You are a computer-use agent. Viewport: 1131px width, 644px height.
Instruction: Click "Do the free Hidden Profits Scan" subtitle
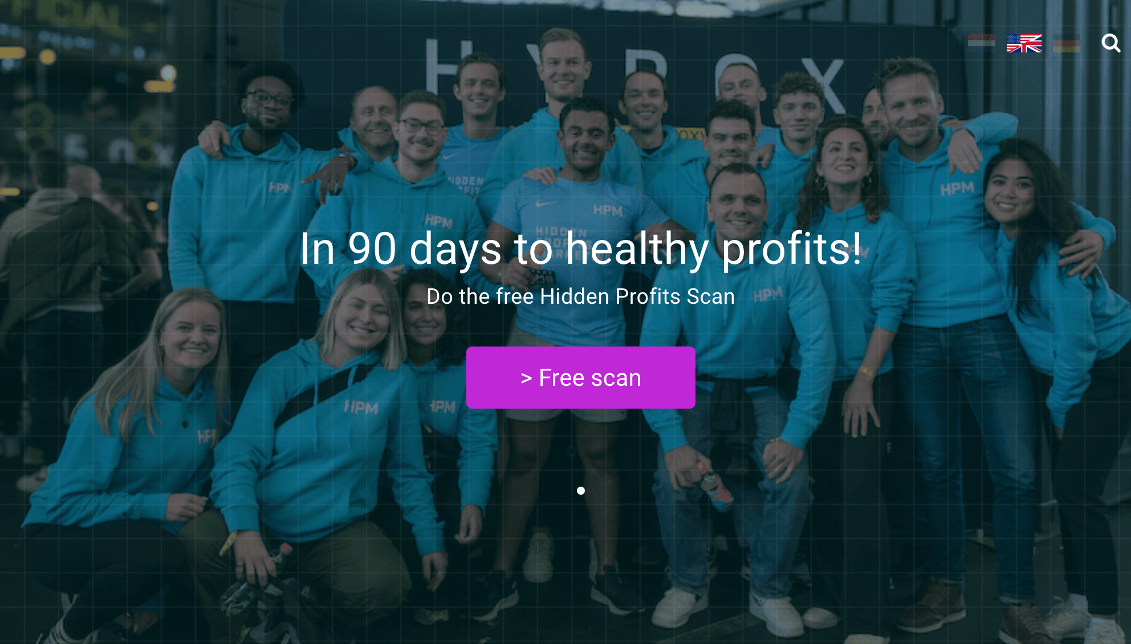[x=580, y=296]
